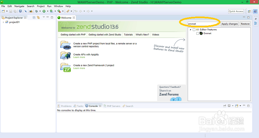Open the Debug dropdown arrow

[40, 11]
